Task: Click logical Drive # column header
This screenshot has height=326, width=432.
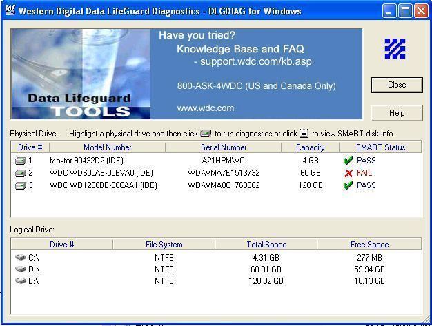Action: [61, 245]
